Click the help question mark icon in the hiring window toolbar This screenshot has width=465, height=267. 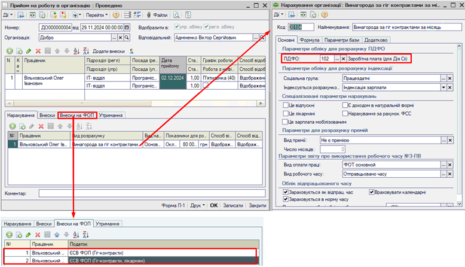pos(115,14)
